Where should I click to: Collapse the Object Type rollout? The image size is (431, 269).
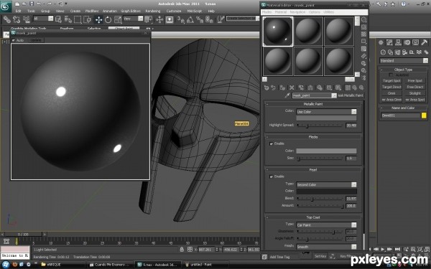[x=403, y=70]
